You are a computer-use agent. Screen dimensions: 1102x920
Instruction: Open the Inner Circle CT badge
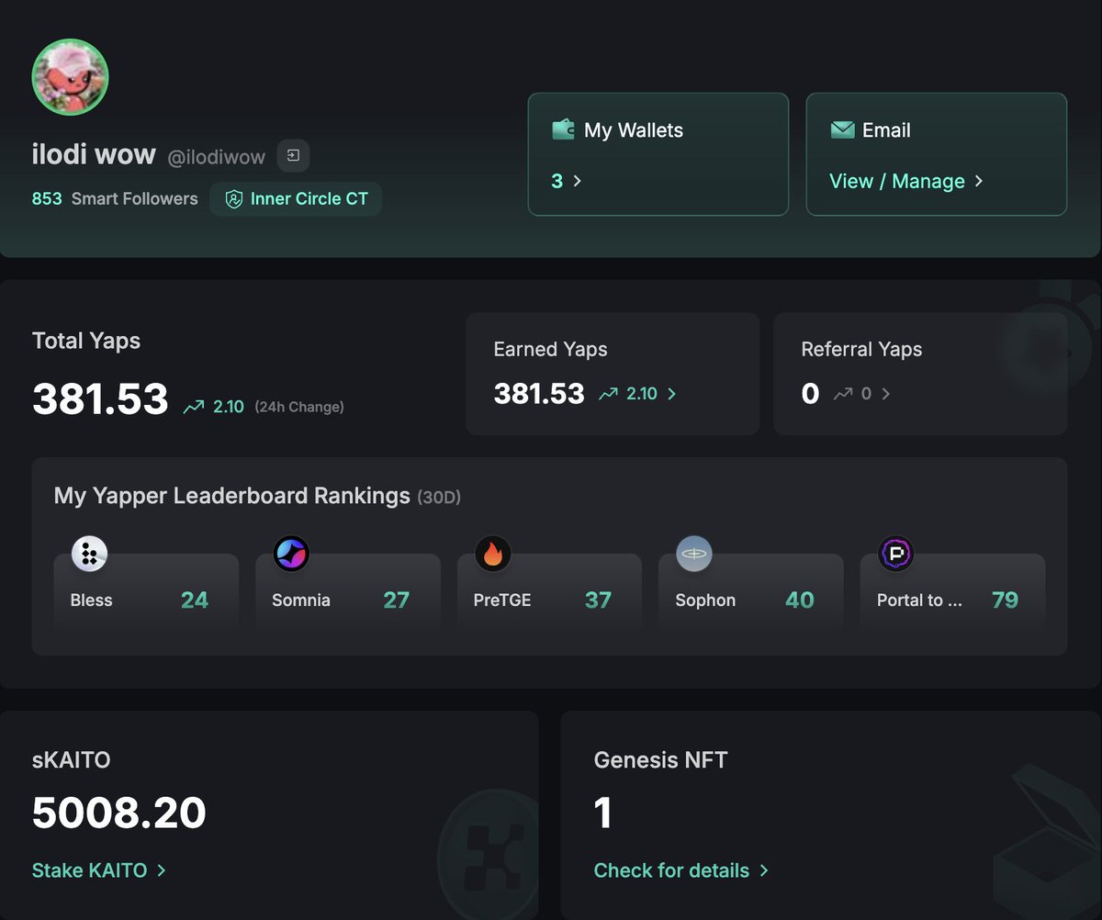point(296,199)
